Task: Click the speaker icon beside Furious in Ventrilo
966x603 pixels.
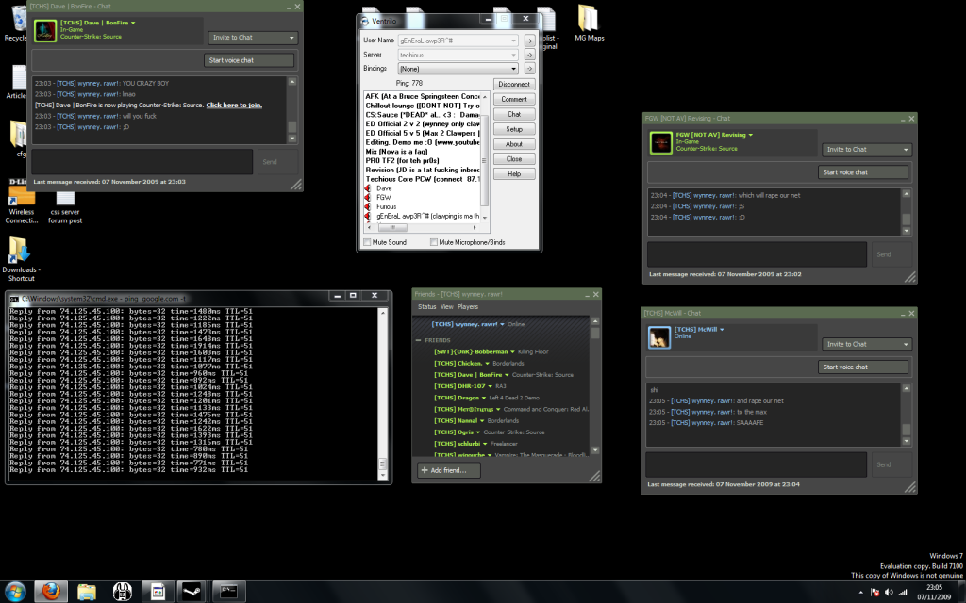Action: point(368,206)
